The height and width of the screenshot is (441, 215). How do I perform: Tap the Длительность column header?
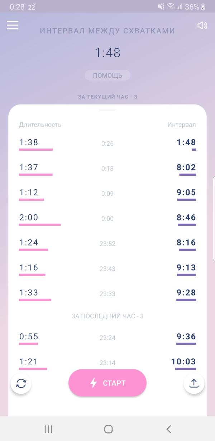(x=40, y=125)
